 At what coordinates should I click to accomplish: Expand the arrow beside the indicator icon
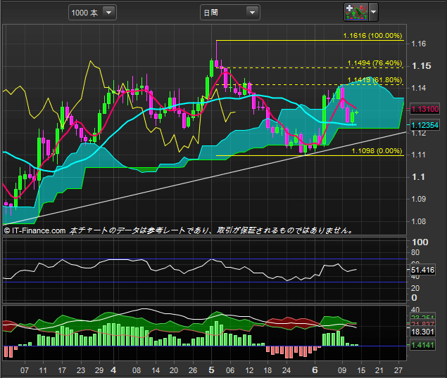pos(374,12)
